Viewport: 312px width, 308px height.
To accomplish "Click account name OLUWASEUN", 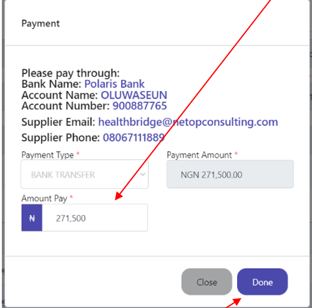I will click(x=134, y=95).
